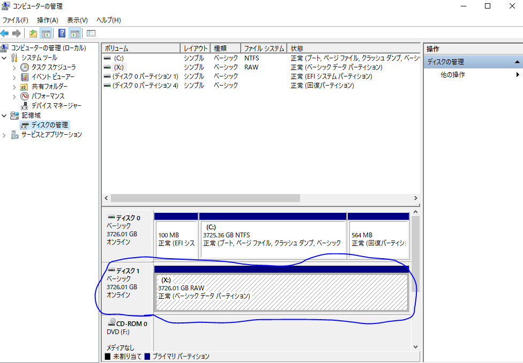This screenshot has height=363, width=523.
Task: Select Event Viewer (イベント ビューアー) node
Action: click(x=53, y=77)
